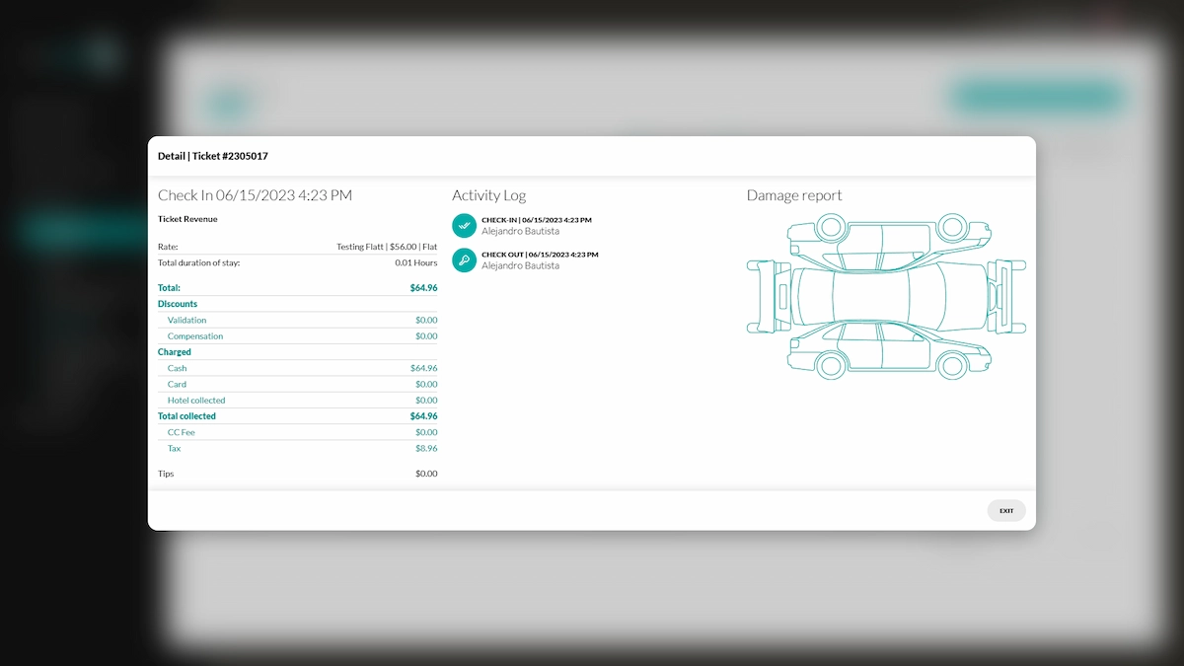
Task: Click the 'Rate:' label
Action: coord(168,247)
